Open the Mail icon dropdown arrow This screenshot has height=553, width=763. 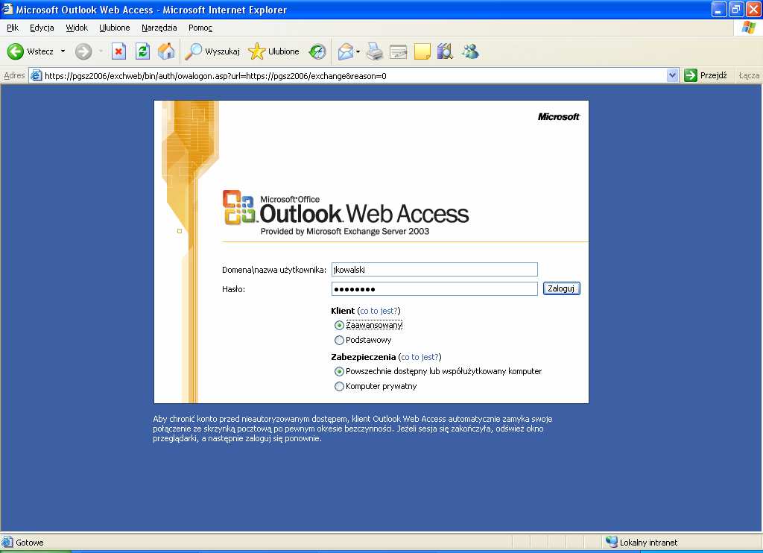358,51
